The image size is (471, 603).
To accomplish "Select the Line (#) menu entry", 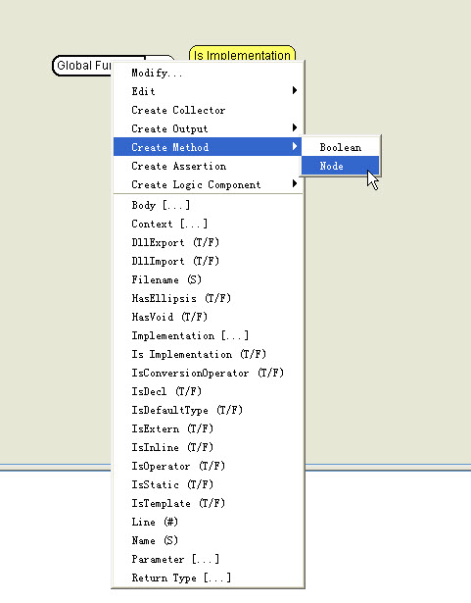I will (x=208, y=522).
